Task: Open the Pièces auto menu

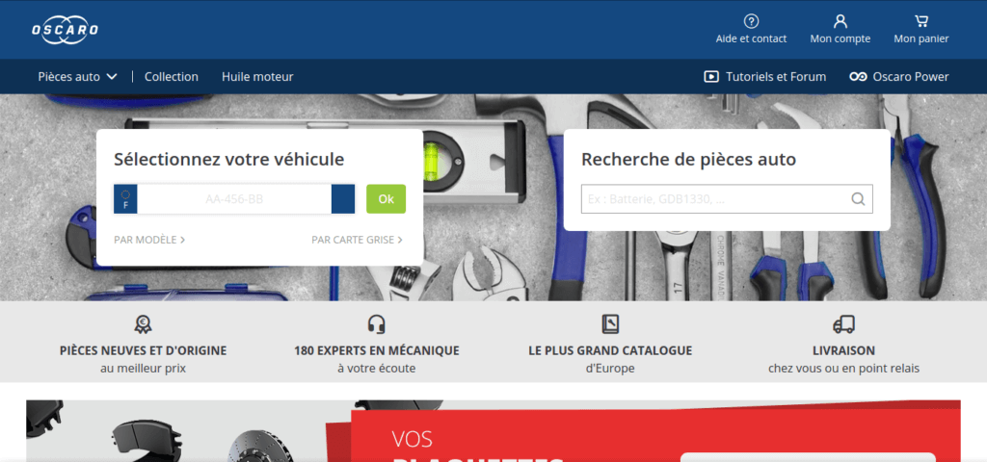Action: click(77, 77)
